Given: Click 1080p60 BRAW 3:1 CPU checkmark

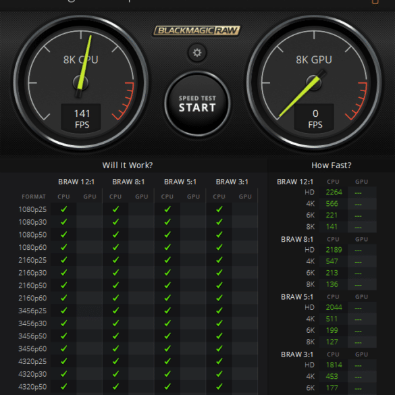Looking at the screenshot, I should pyautogui.click(x=219, y=247).
